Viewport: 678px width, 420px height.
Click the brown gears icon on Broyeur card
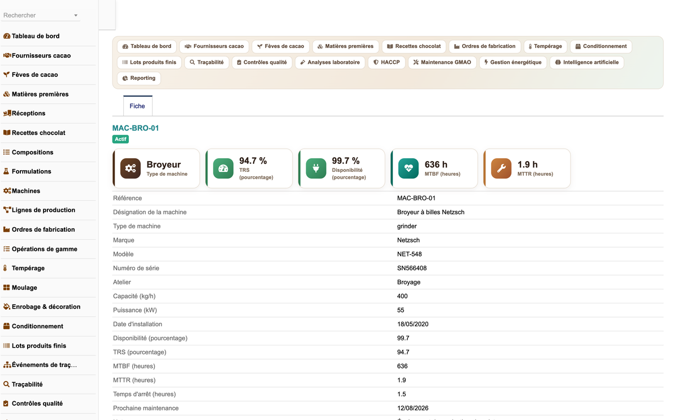pos(131,168)
